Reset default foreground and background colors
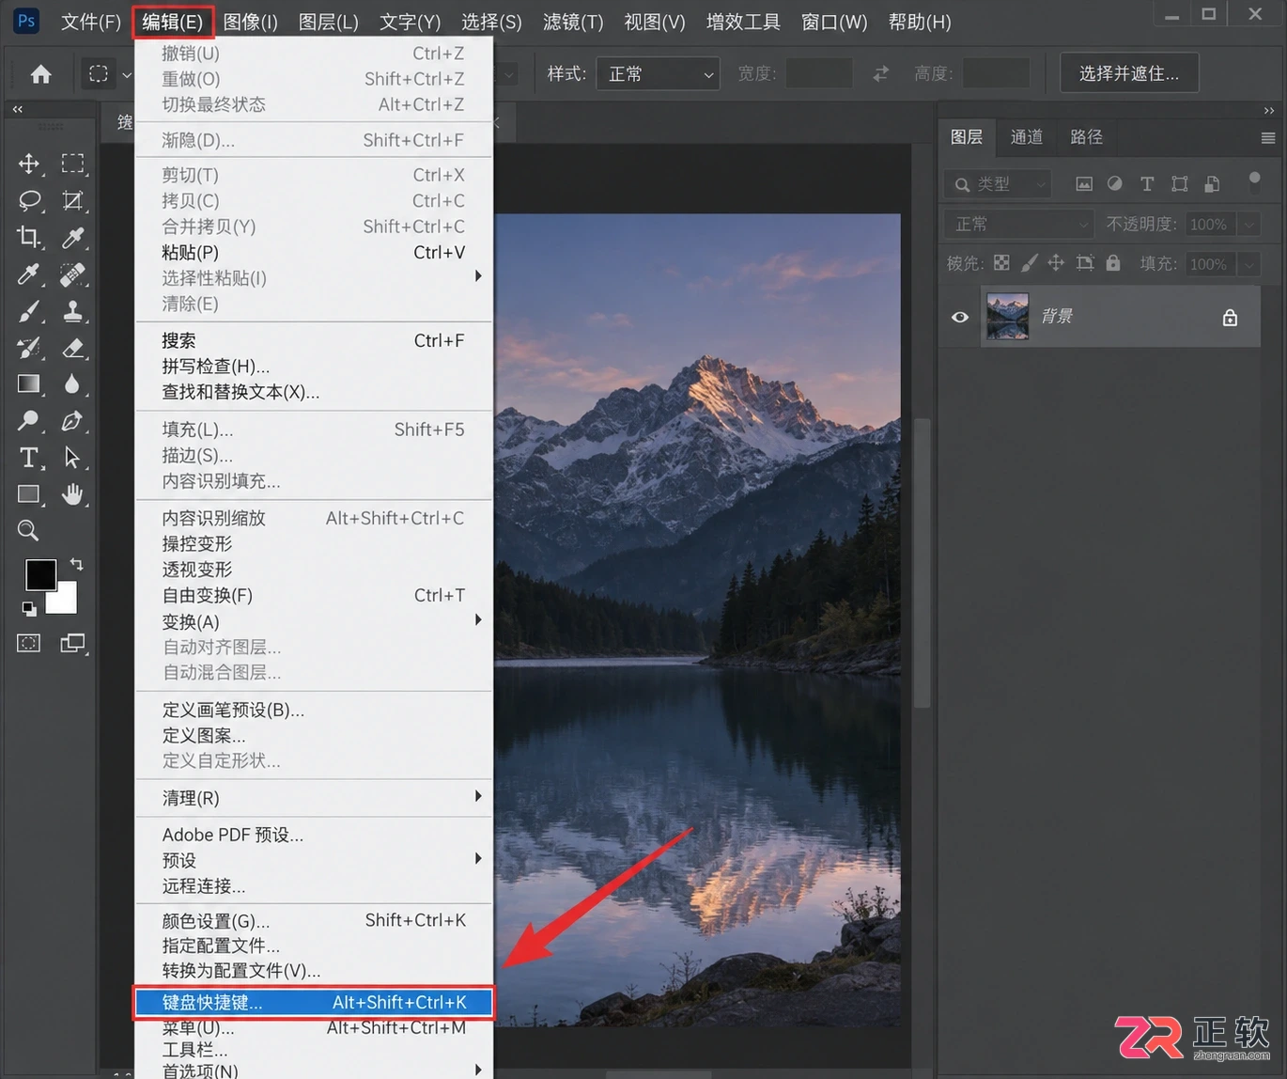This screenshot has height=1079, width=1287. click(x=29, y=609)
